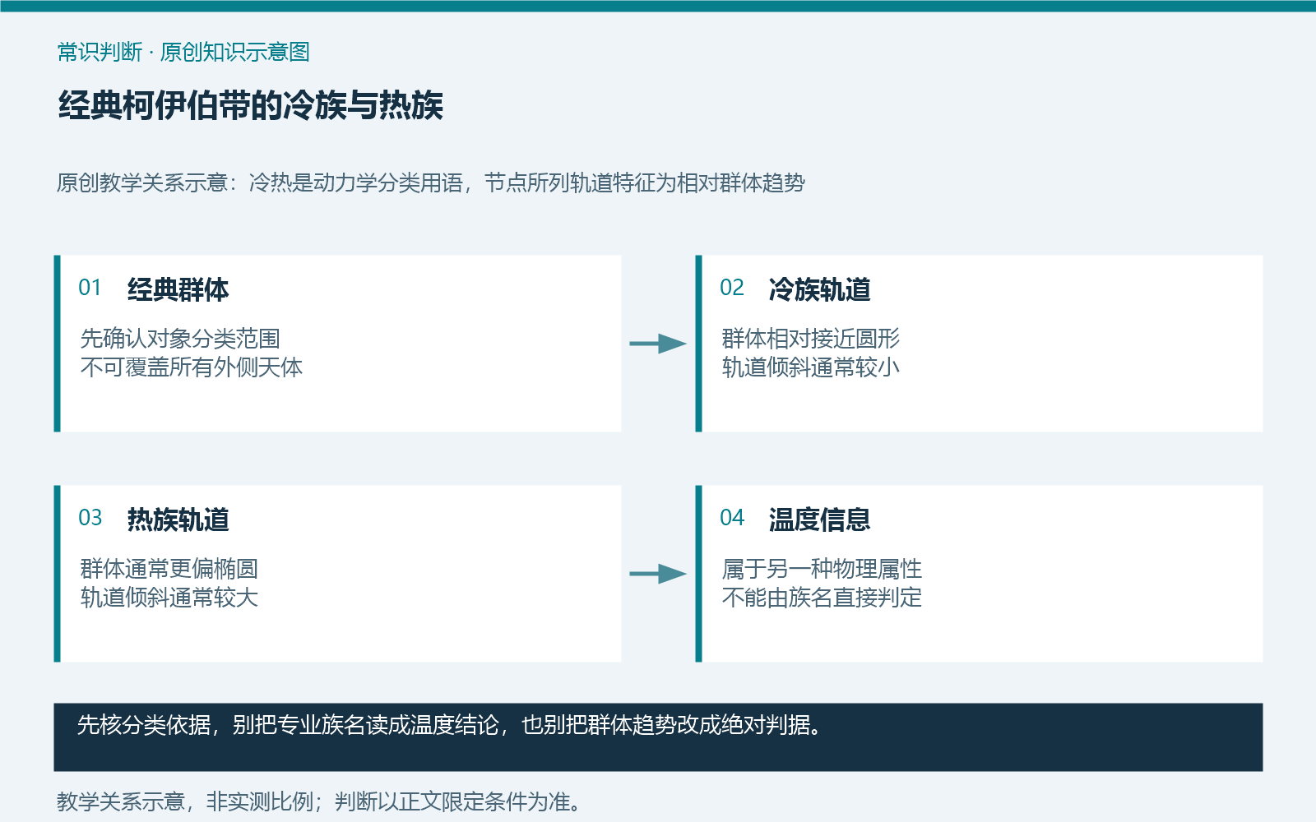Click the line 属于另一种物理属性

coord(822,569)
